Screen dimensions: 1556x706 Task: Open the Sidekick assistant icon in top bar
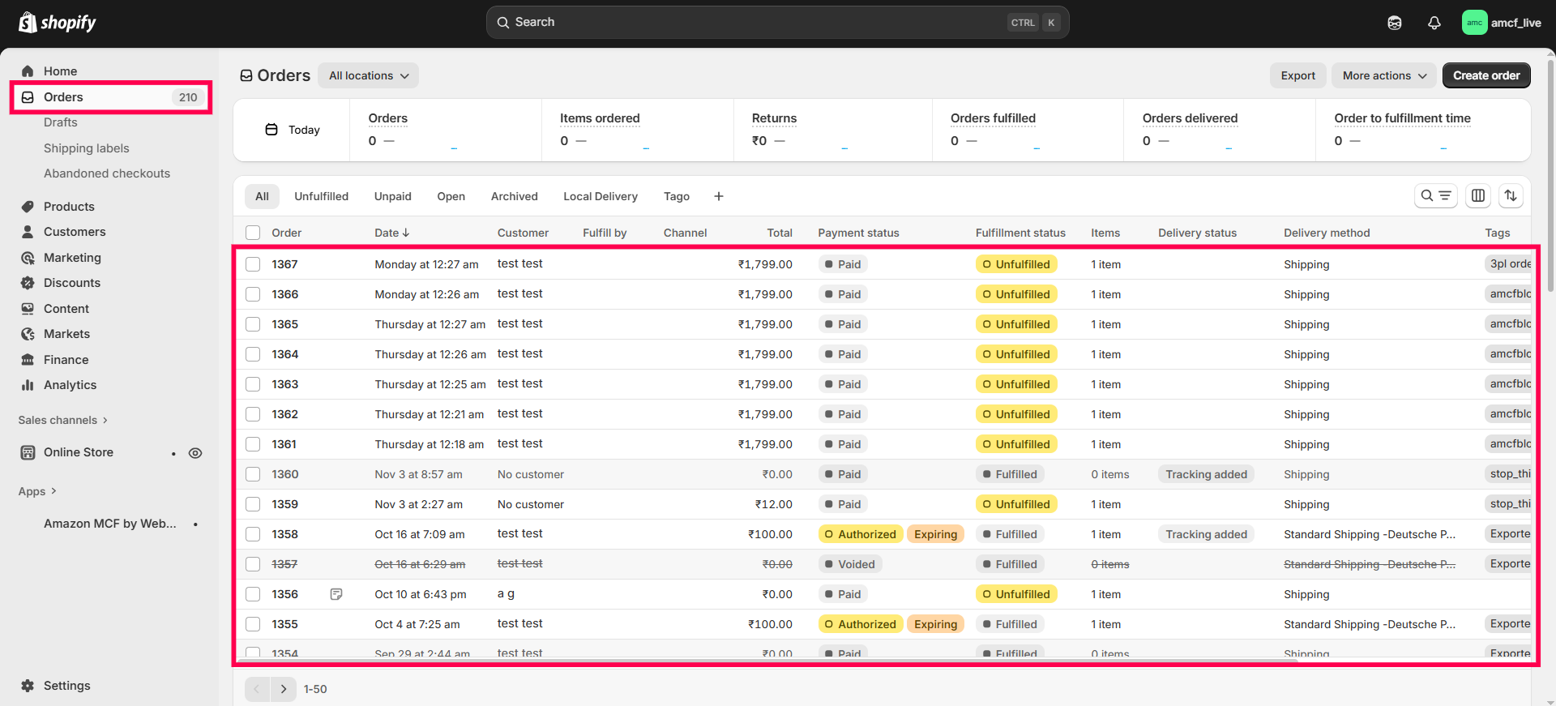click(x=1394, y=23)
